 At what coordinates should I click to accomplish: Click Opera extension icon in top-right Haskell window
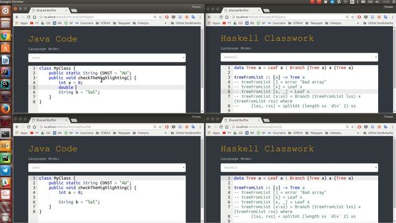[x=359, y=17]
